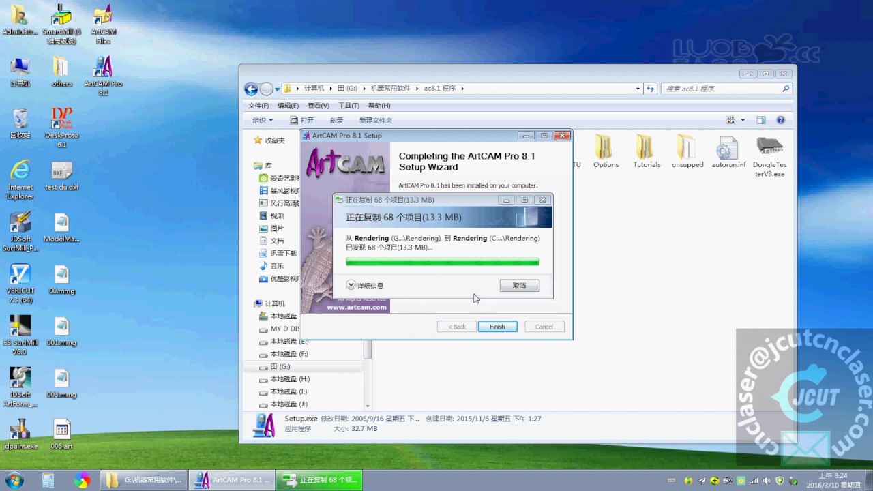The width and height of the screenshot is (873, 491).
Task: Click the Windows Start button
Action: click(14, 480)
